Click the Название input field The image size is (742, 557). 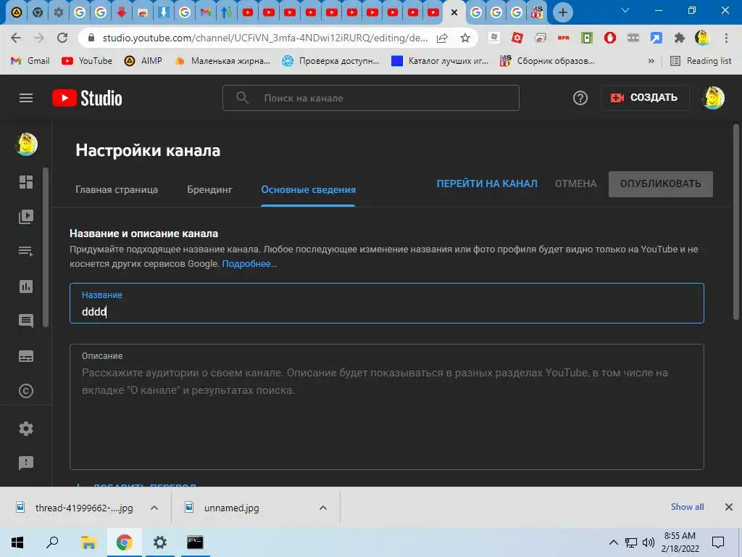pos(387,303)
